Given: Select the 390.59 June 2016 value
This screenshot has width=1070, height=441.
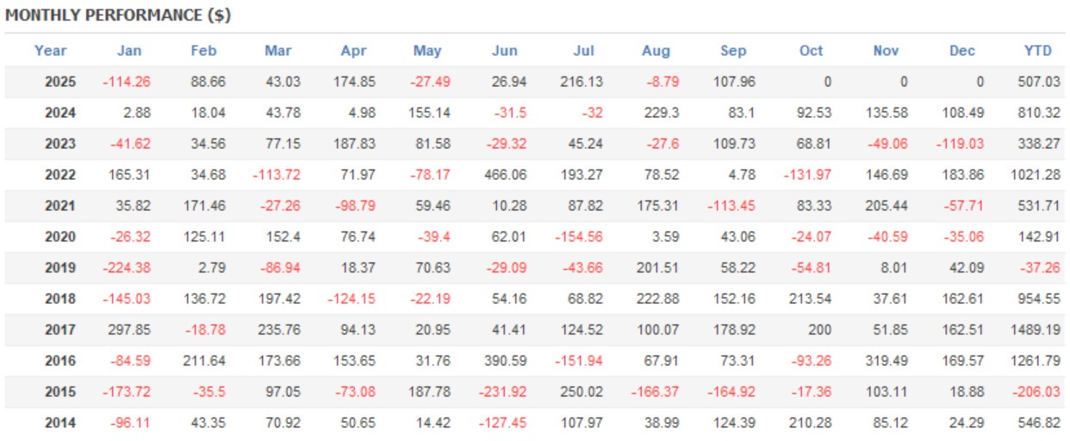Looking at the screenshot, I should 507,361.
